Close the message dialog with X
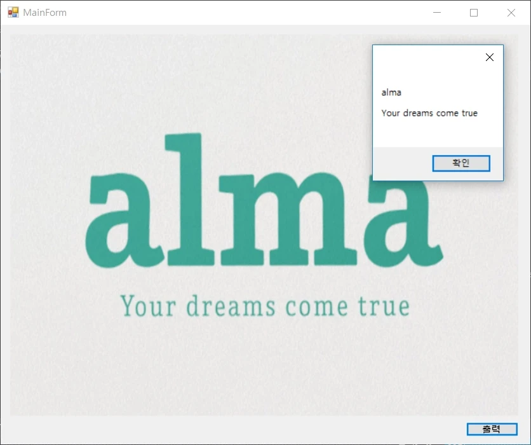 (x=489, y=57)
